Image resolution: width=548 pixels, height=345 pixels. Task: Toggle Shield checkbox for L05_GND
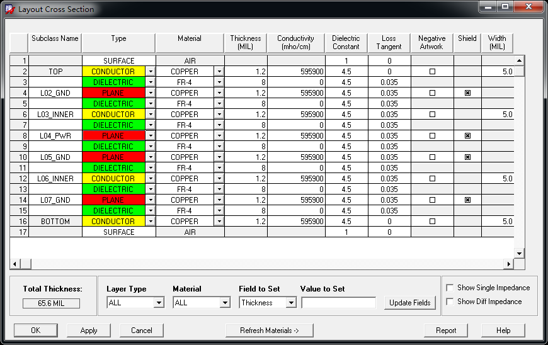pyautogui.click(x=467, y=157)
